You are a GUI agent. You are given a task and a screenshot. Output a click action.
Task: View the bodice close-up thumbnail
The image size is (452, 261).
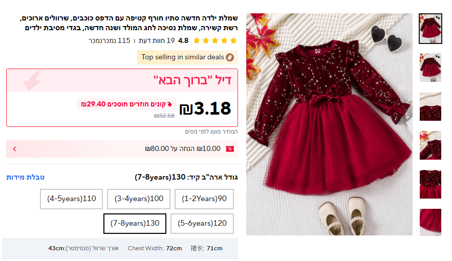(x=431, y=106)
